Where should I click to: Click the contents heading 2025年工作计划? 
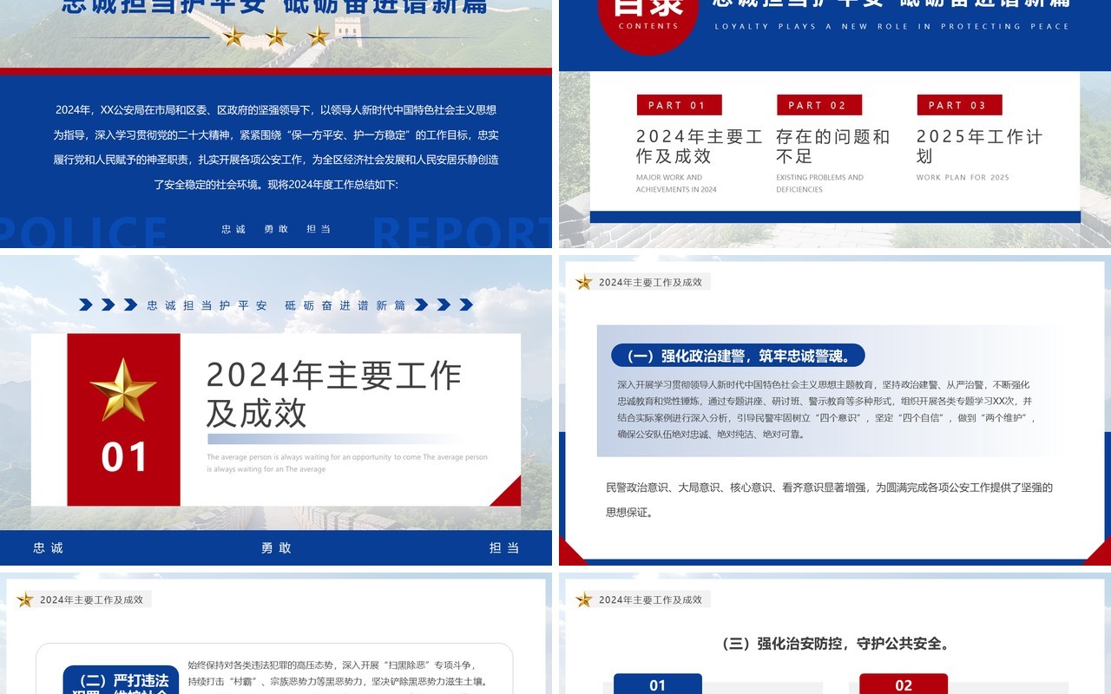pos(980,147)
